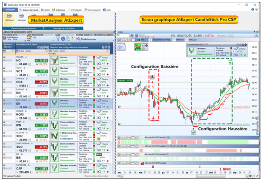
Task: Click the Filtre link in the CandleStickPro column
Action: pyautogui.click(x=53, y=54)
